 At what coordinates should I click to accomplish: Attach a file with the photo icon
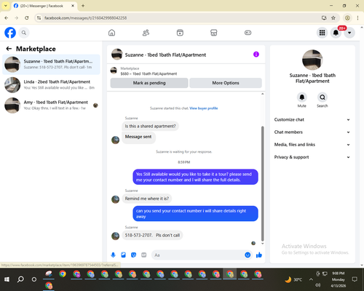pos(123,255)
